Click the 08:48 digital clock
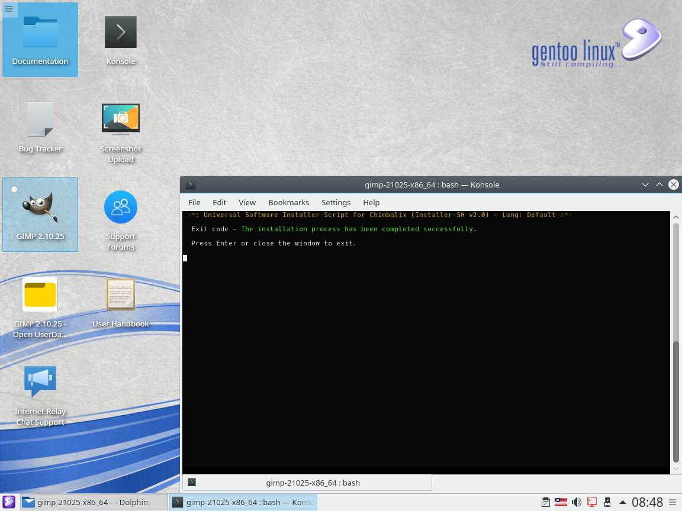Image resolution: width=682 pixels, height=511 pixels. 647,502
